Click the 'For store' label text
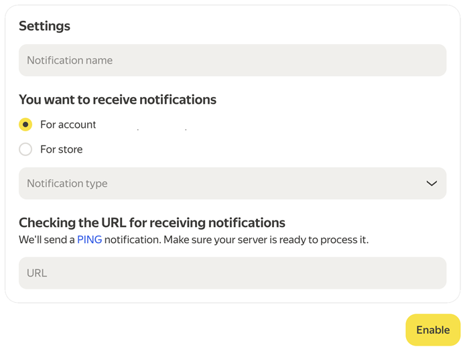The width and height of the screenshot is (465, 351). click(61, 149)
